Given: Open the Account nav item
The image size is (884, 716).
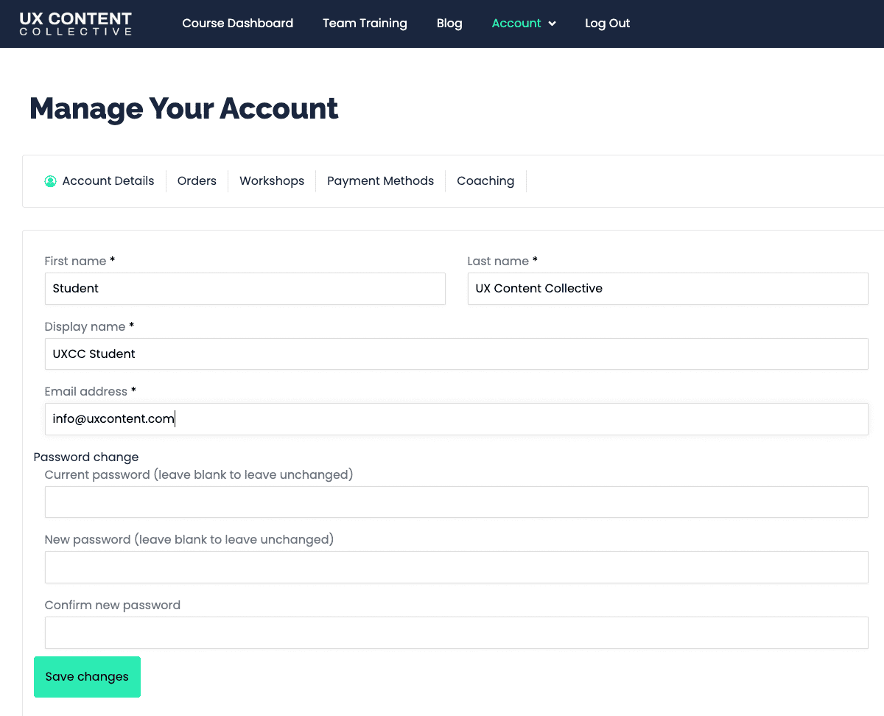Looking at the screenshot, I should coord(516,24).
